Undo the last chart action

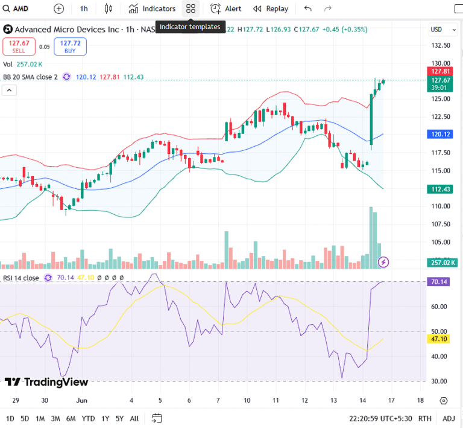pos(307,9)
